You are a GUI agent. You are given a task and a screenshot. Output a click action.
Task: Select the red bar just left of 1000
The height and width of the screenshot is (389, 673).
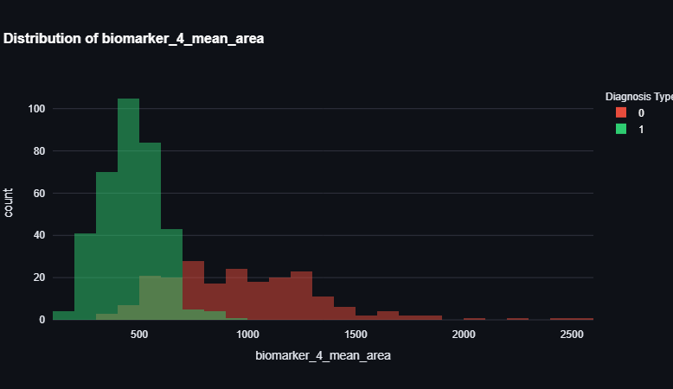click(x=236, y=294)
